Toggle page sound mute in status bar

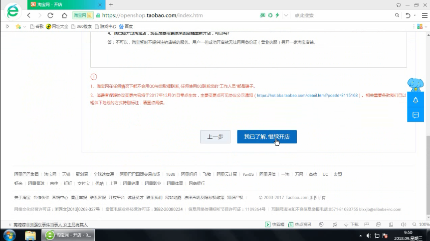pyautogui.click(x=404, y=224)
